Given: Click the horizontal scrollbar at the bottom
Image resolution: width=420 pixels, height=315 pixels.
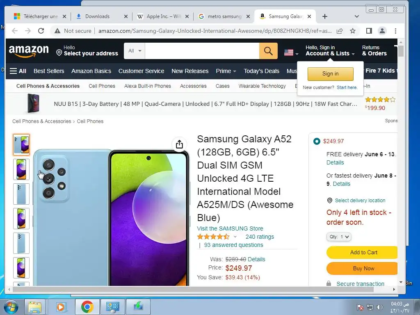Looking at the screenshot, I should (193, 289).
